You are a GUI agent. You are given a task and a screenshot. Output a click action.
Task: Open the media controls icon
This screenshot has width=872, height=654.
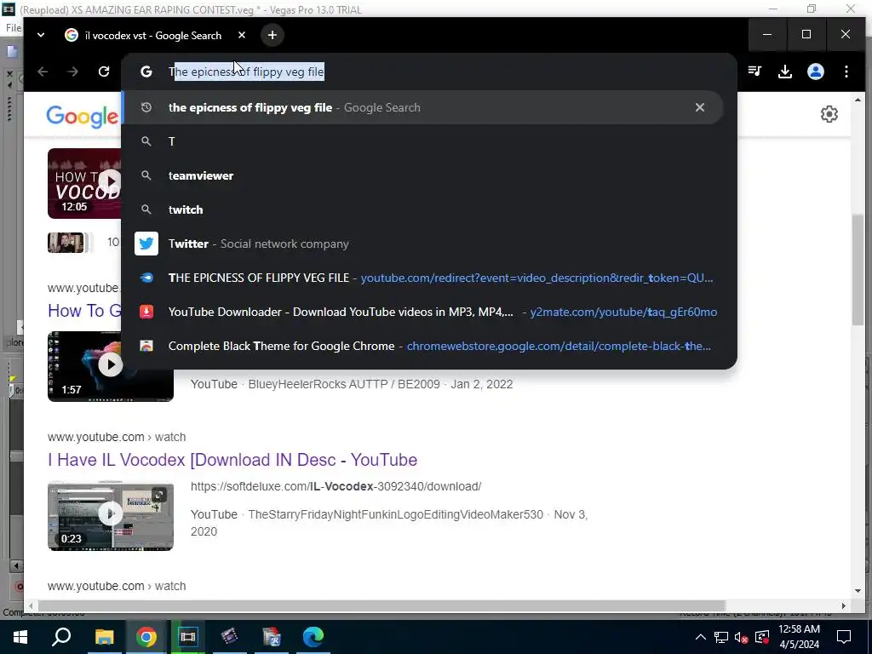coord(754,72)
